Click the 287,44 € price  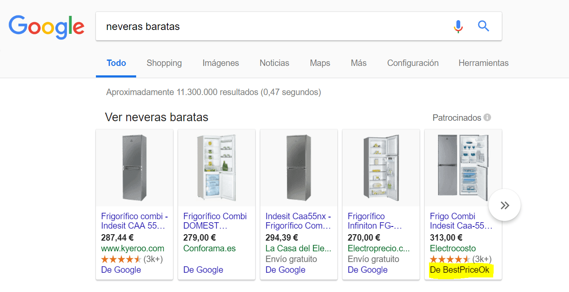click(x=117, y=238)
